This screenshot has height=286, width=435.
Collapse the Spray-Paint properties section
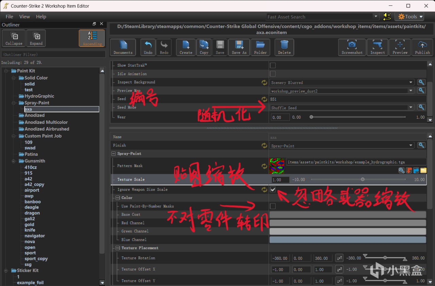coord(114,154)
